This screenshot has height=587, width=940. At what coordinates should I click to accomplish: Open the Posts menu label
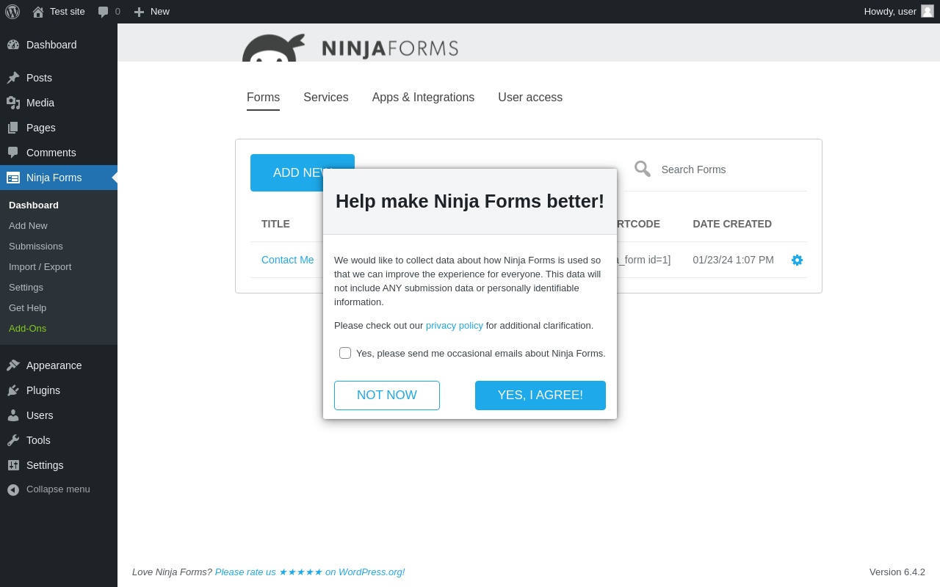click(39, 78)
